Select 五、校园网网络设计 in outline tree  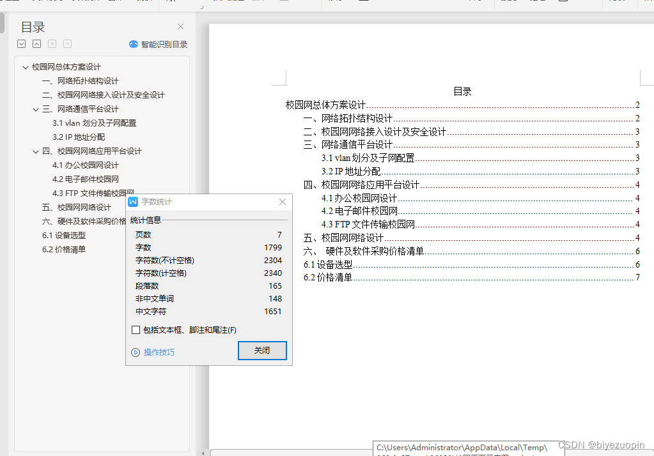coord(77,207)
